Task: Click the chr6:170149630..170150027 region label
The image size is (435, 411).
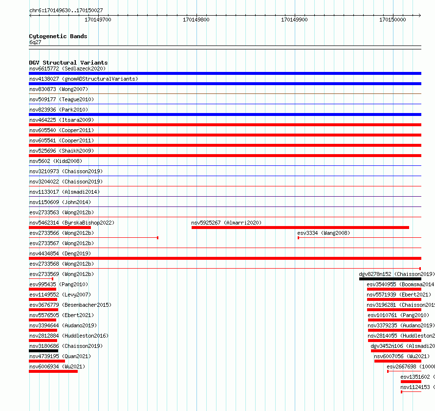Action: click(66, 11)
